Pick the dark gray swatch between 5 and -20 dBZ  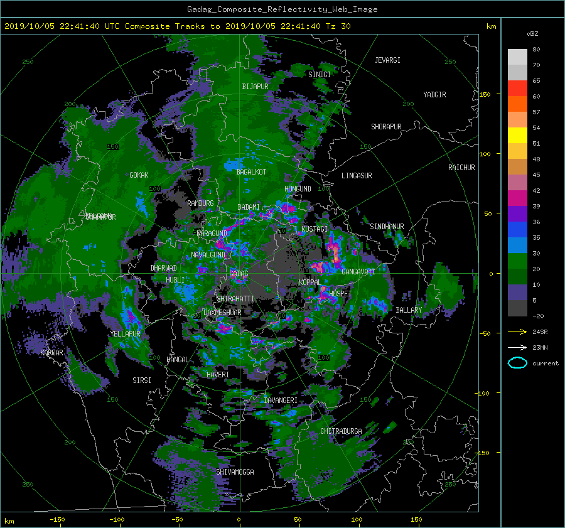point(517,308)
